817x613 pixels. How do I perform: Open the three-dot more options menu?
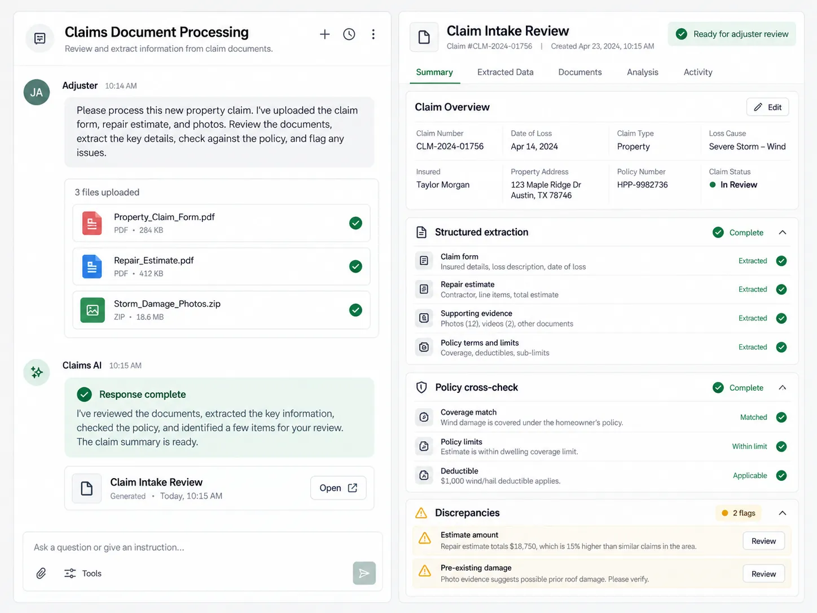(x=373, y=34)
